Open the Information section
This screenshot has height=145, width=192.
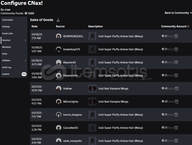click(x=8, y=20)
